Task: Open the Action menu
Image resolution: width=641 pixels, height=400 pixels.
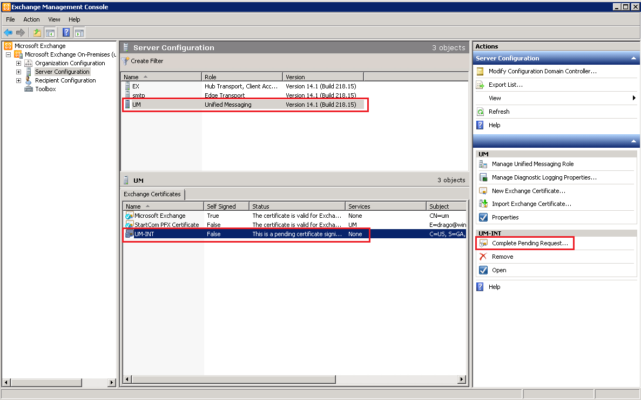Action: (31, 19)
